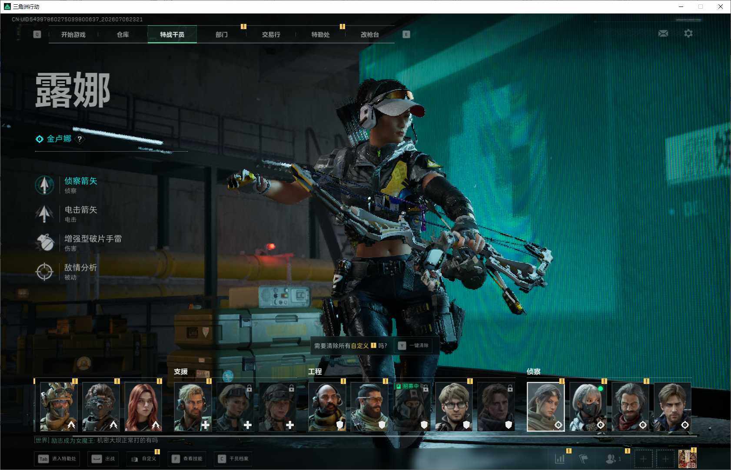Click the 进入特勤处 Tab button
This screenshot has height=470, width=731.
[x=58, y=459]
